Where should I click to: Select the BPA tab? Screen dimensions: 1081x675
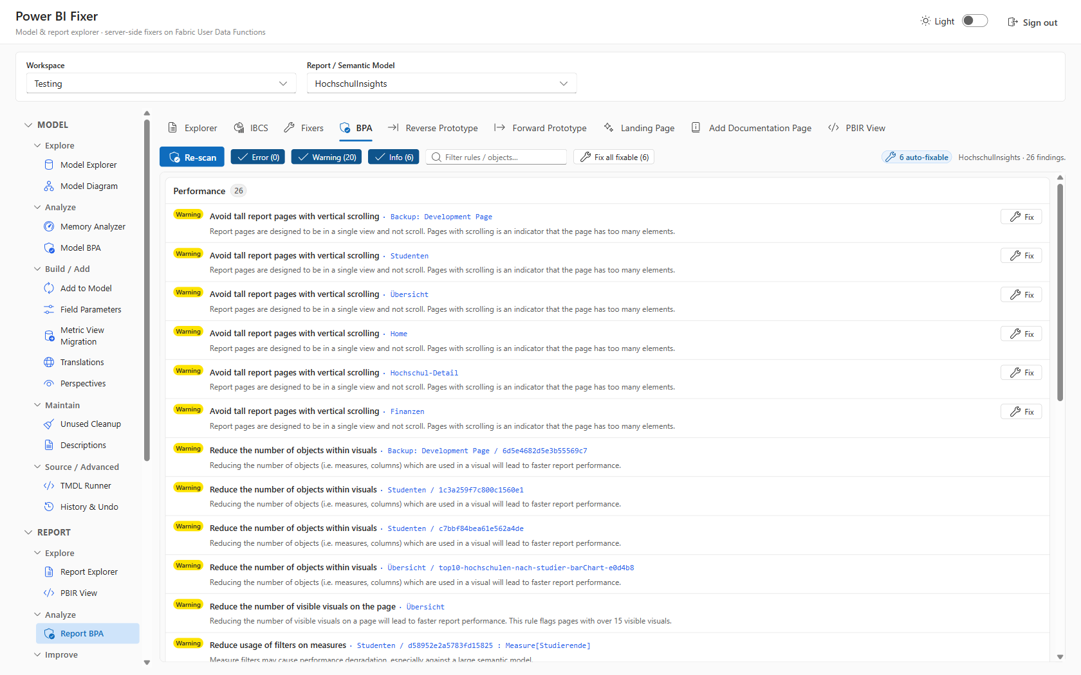click(x=356, y=128)
